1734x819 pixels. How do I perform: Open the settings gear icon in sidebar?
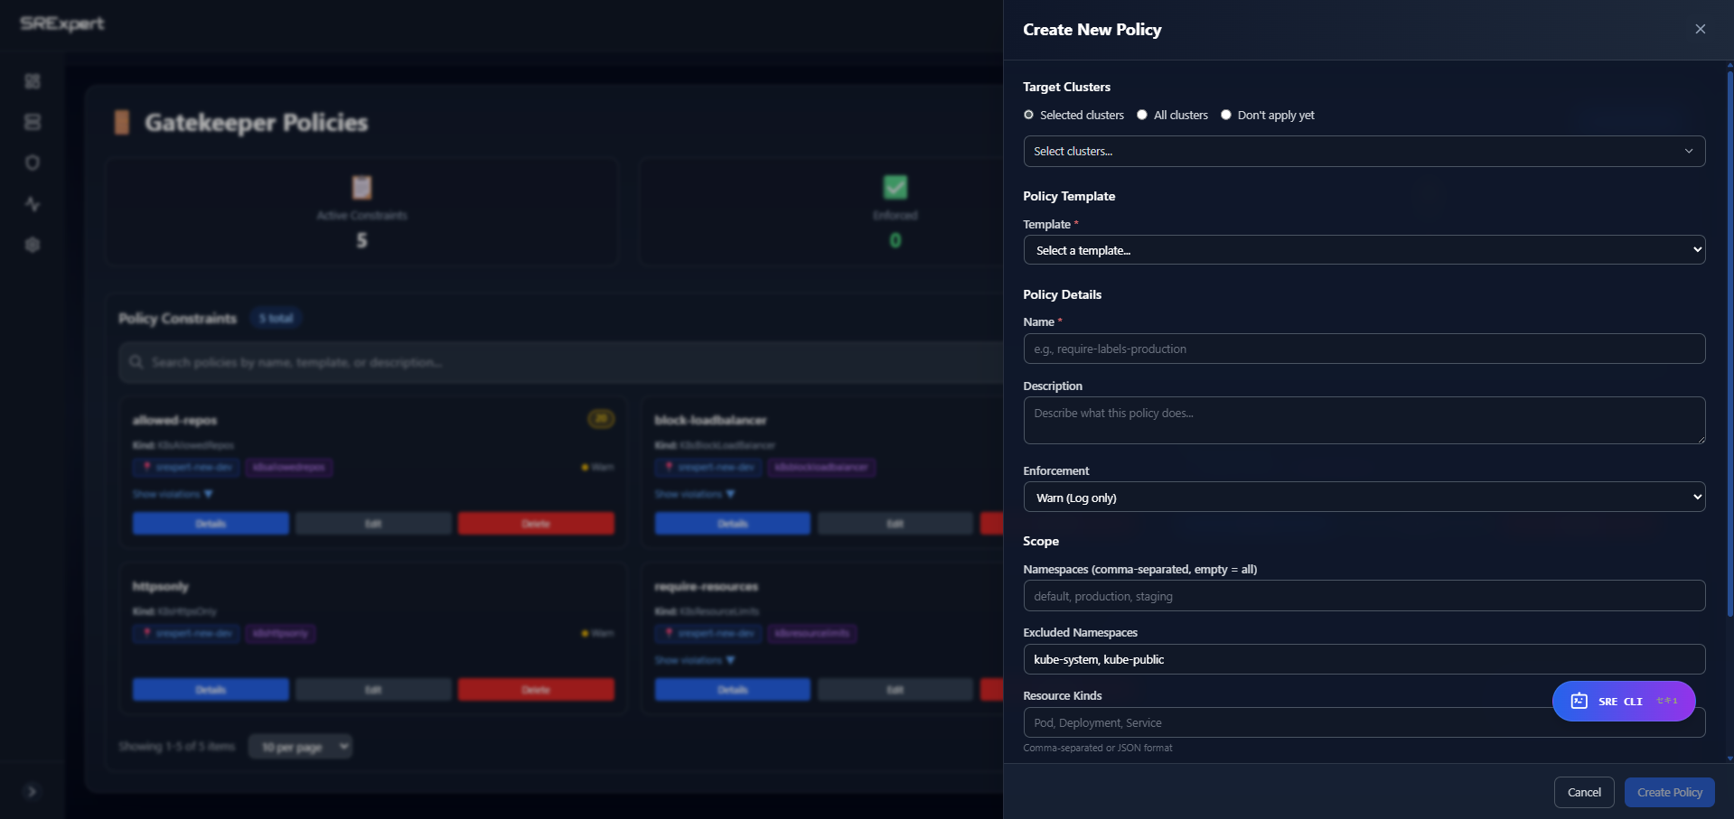[x=33, y=245]
